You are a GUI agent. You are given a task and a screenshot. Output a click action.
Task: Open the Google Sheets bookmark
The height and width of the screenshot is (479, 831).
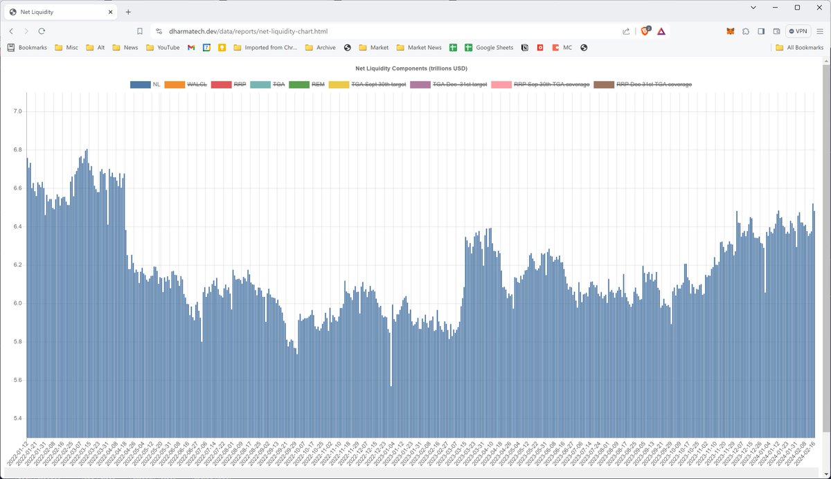click(x=489, y=48)
